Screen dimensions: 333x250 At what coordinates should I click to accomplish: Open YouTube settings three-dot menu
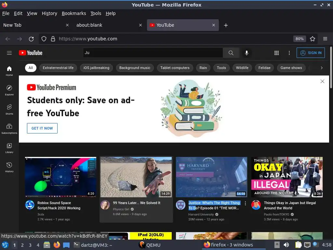tap(289, 53)
